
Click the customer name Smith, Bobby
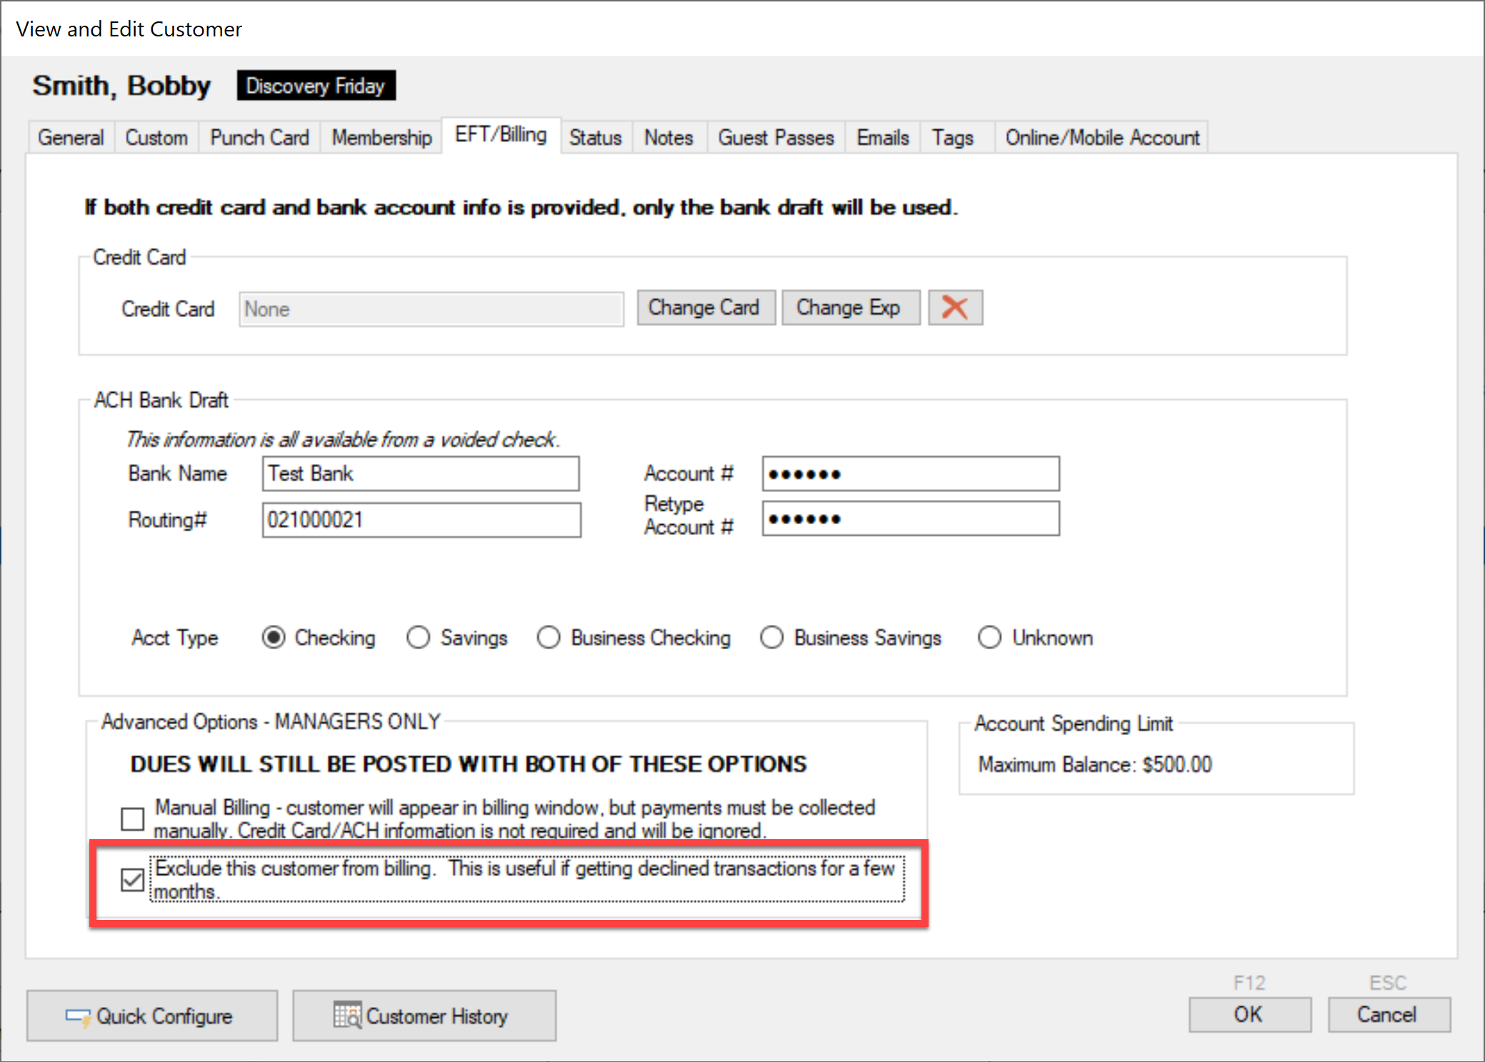point(121,86)
